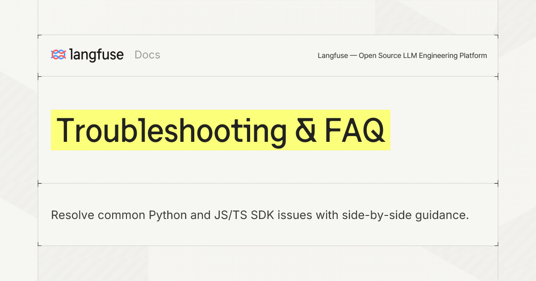Click the left tick mark above the description
This screenshot has width=536, height=281.
39,183
